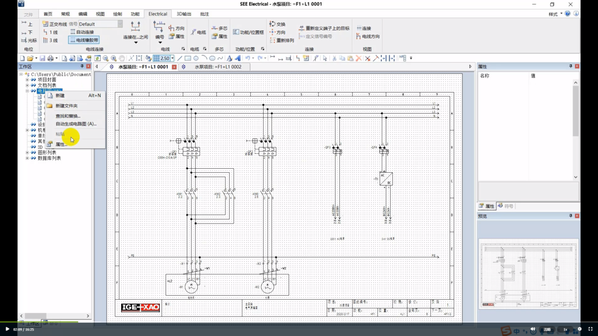Click the undo arrow icon
This screenshot has height=336, width=598.
click(247, 58)
